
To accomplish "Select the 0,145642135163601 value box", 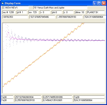I will click(x=57, y=100).
